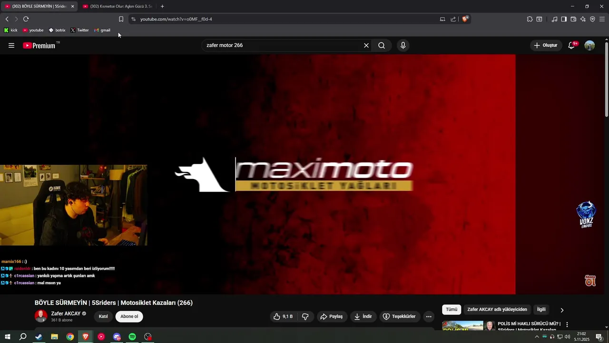Expand the hidden system tray icons chevron
609x343 pixels.
pyautogui.click(x=537, y=337)
